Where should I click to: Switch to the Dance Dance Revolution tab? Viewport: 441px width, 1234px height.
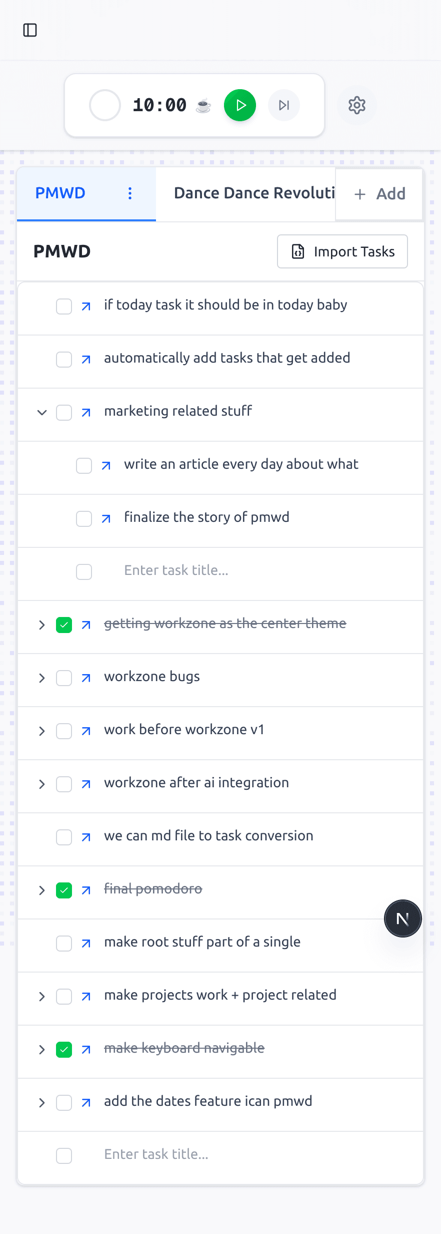point(254,193)
